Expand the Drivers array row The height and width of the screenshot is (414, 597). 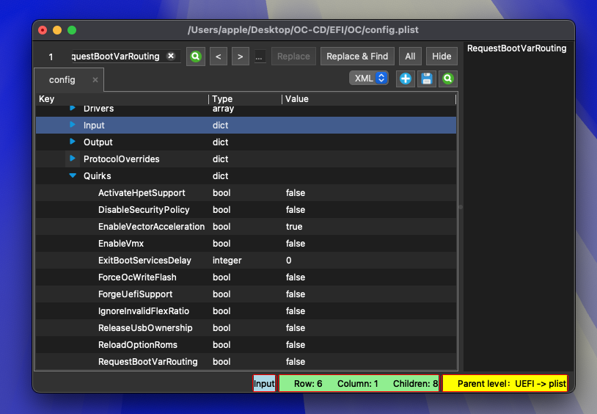[73, 108]
